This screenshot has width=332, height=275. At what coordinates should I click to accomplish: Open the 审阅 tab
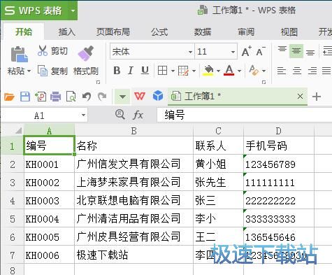pyautogui.click(x=246, y=32)
